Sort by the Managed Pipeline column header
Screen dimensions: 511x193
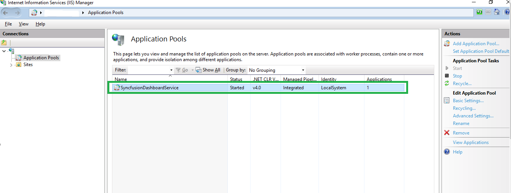[x=300, y=79]
